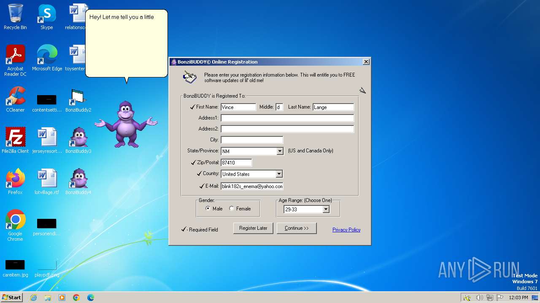Image resolution: width=540 pixels, height=303 pixels.
Task: Open network status in system tray
Action: pos(490,298)
